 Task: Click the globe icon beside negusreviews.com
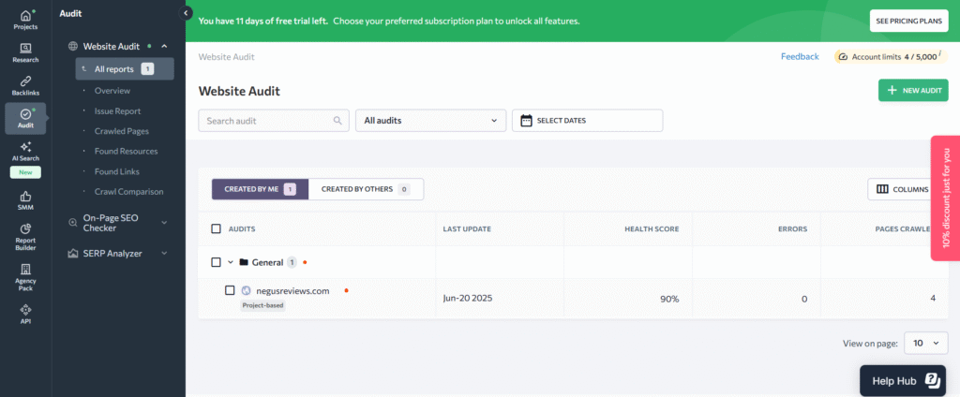[x=247, y=290]
